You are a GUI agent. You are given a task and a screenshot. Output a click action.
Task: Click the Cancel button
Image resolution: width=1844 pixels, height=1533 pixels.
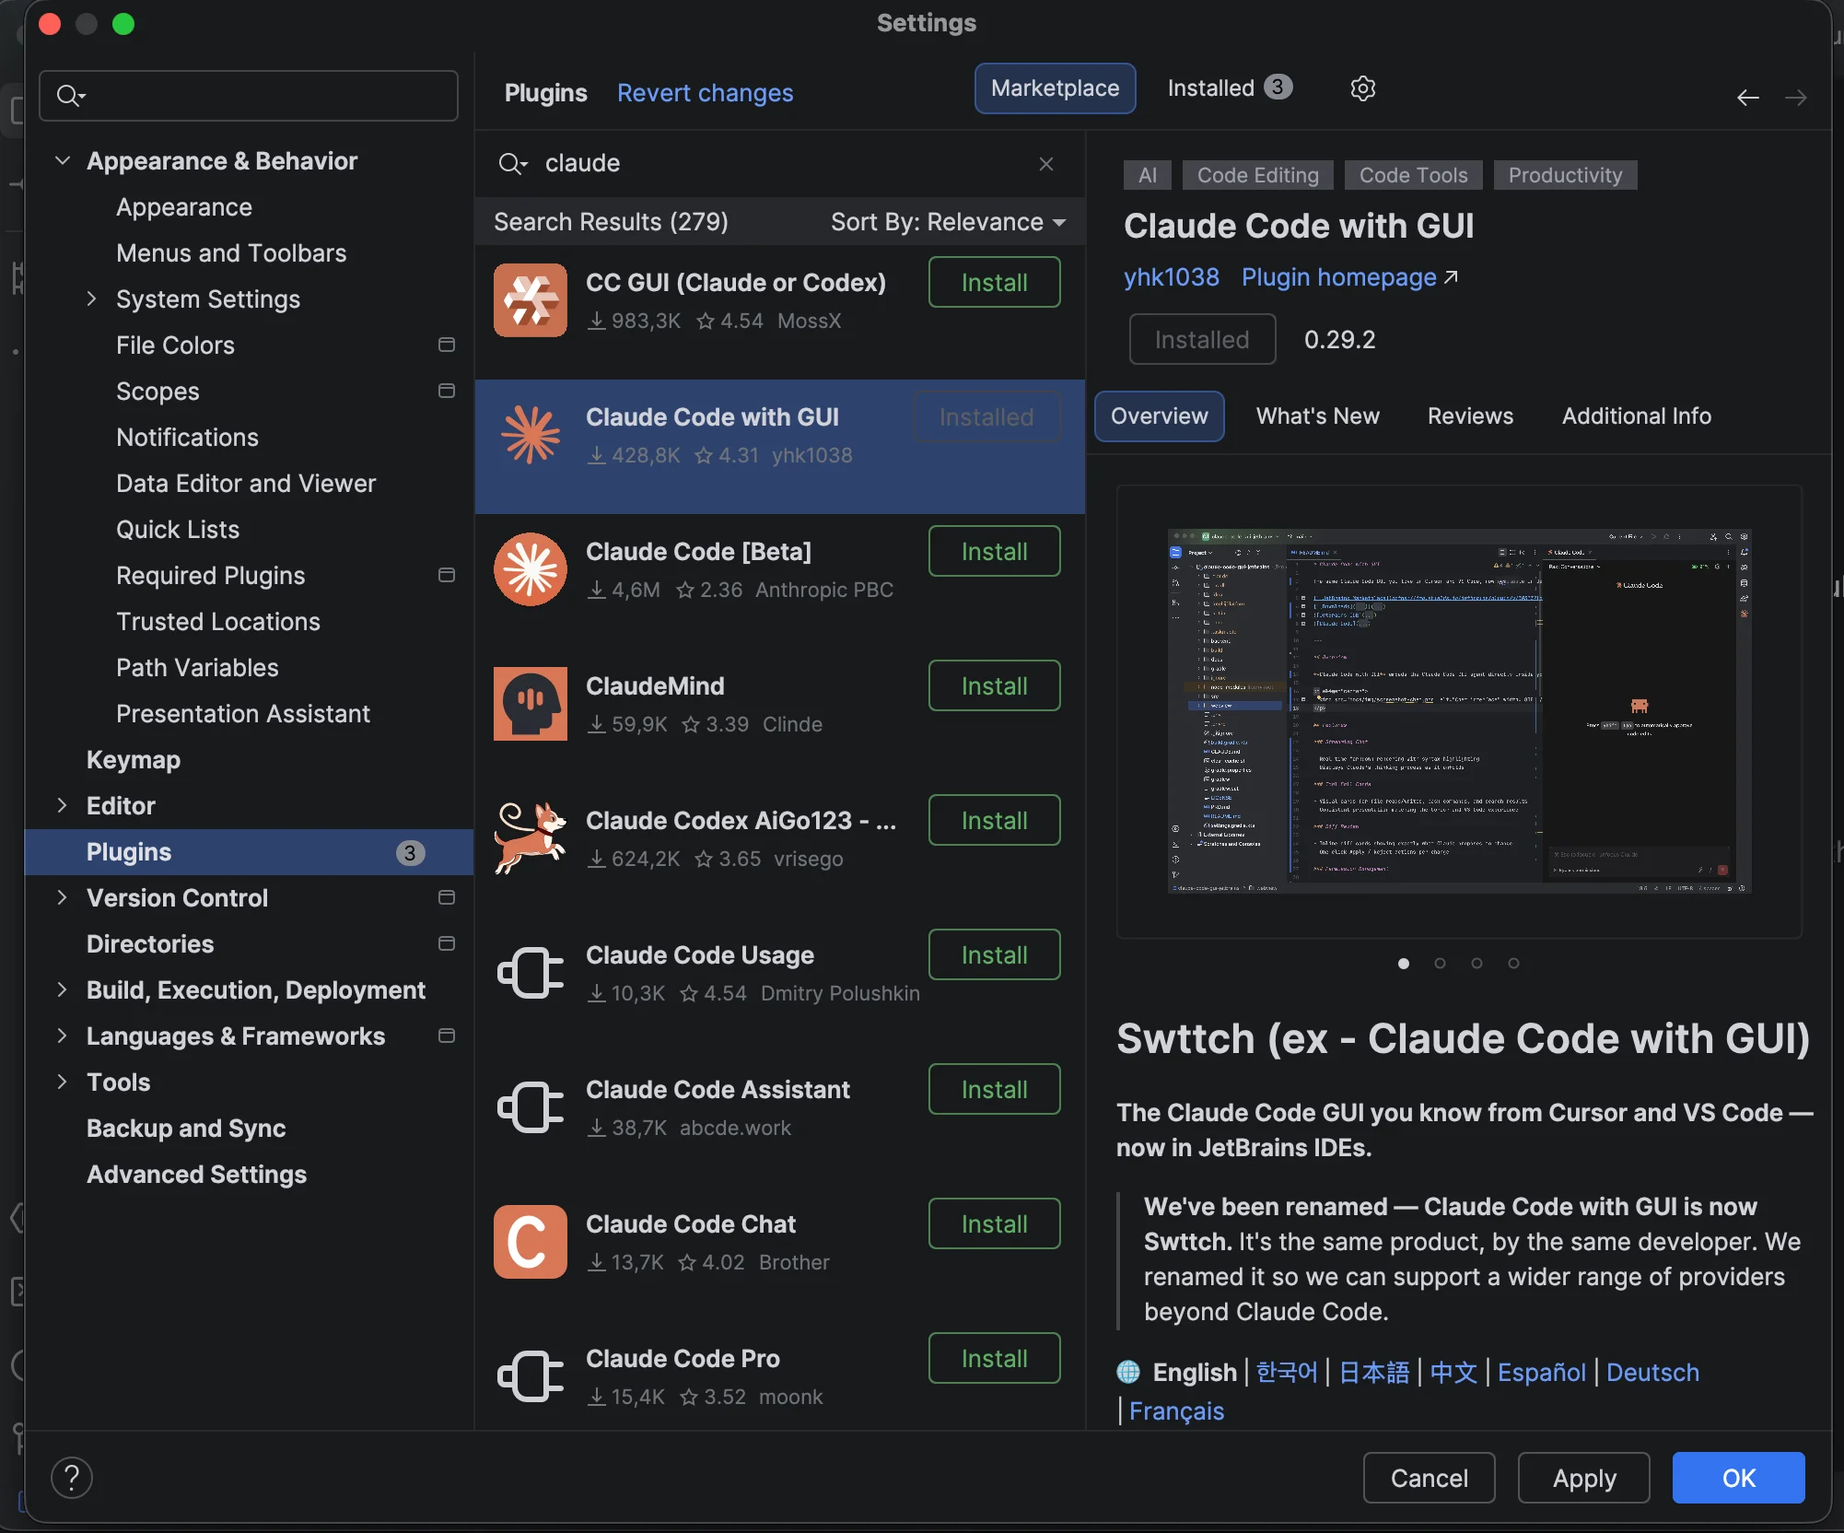pos(1430,1478)
